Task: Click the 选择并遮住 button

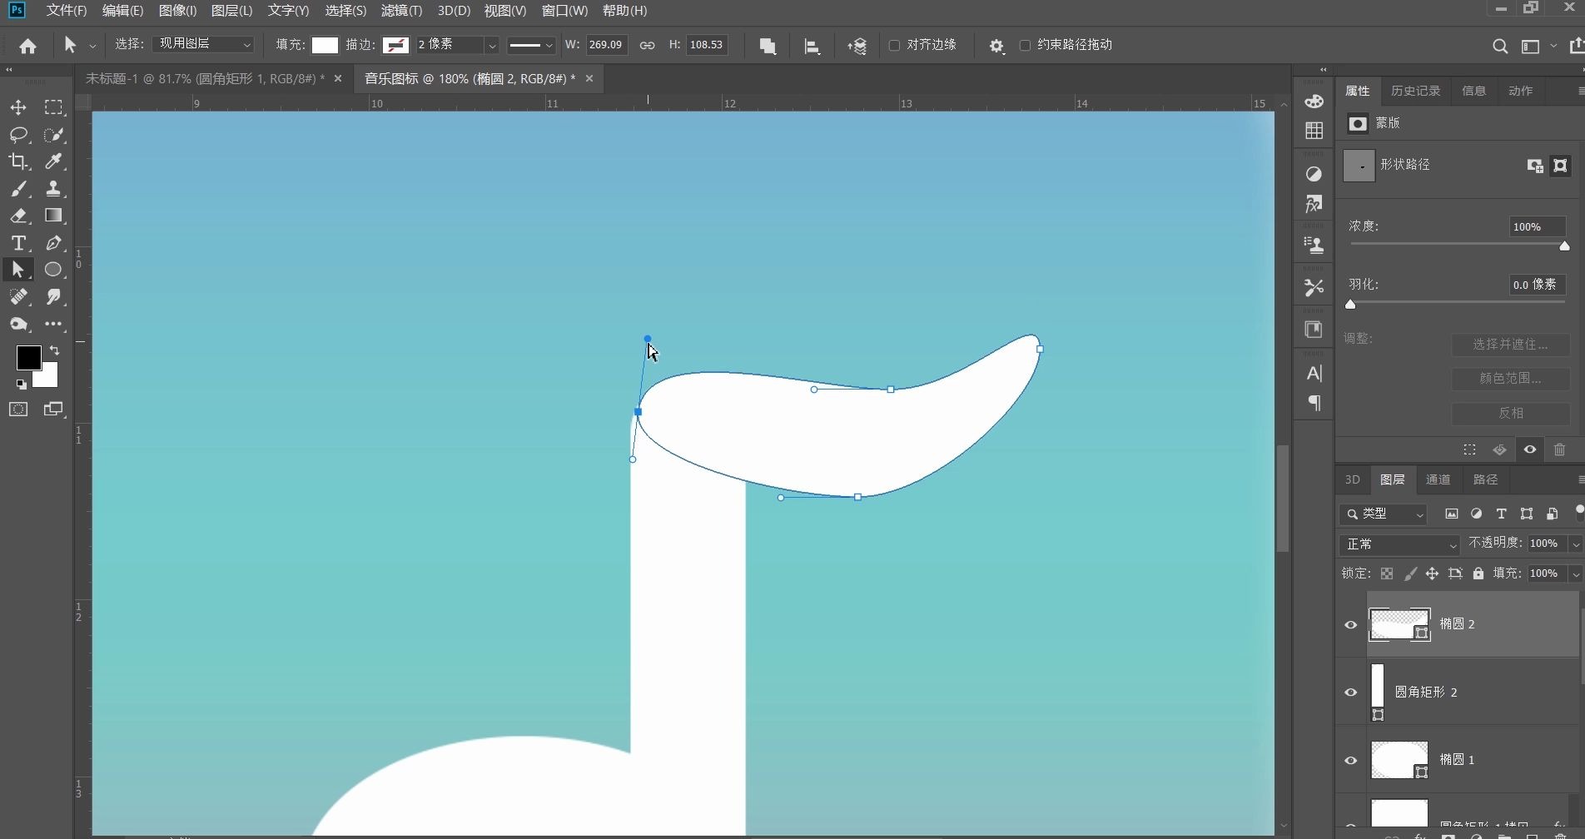Action: coord(1510,345)
